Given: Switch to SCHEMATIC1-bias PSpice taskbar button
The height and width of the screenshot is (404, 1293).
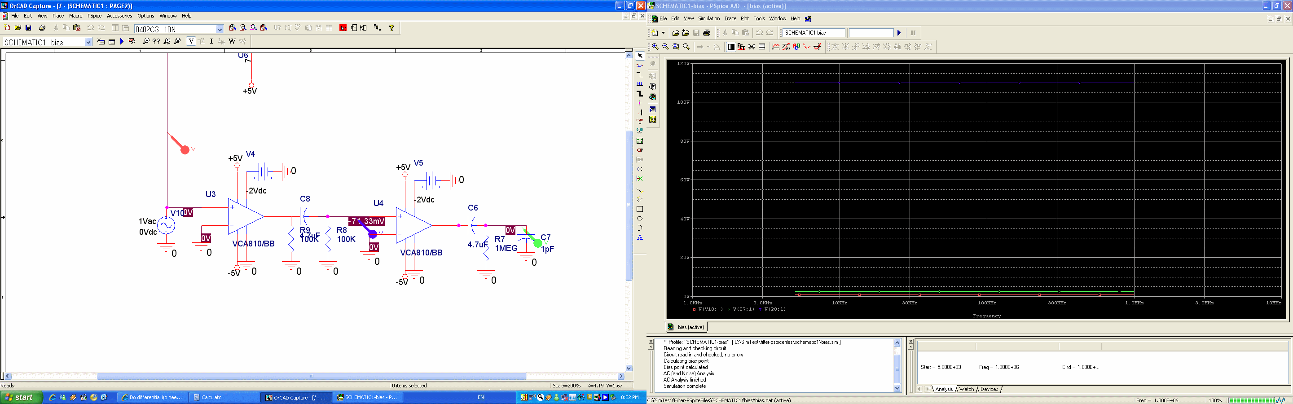Looking at the screenshot, I should 369,397.
